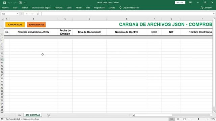Switch to the Inicio ribbon tab
The width and height of the screenshot is (216, 121).
[x=15, y=8]
